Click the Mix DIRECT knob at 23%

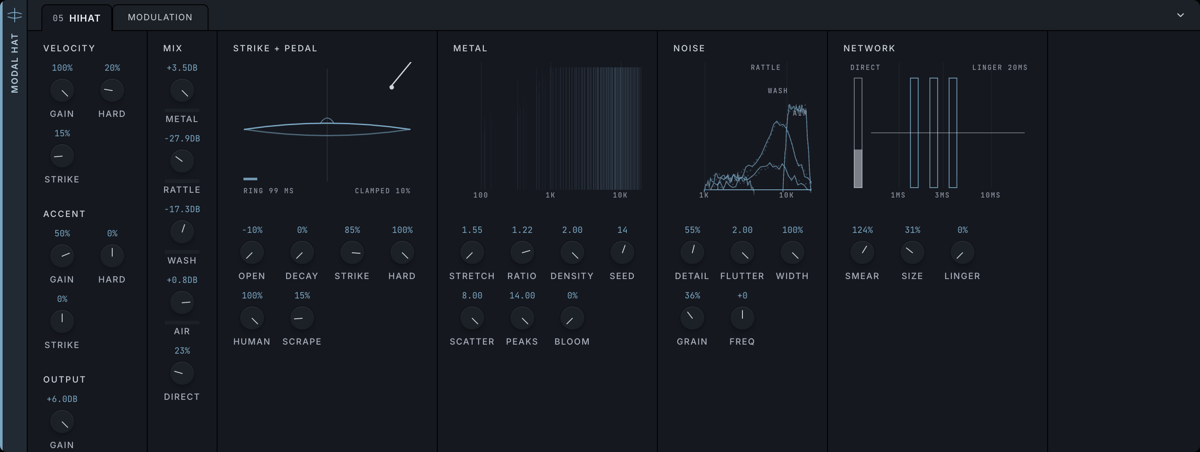[182, 374]
